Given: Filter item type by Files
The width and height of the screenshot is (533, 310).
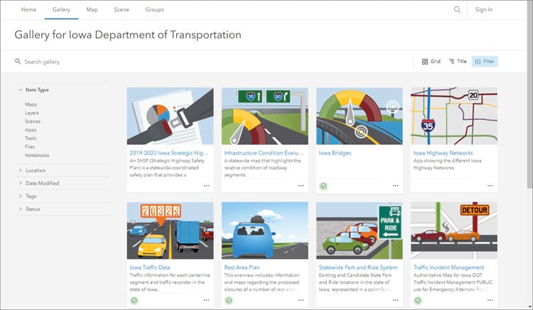Looking at the screenshot, I should [x=30, y=147].
